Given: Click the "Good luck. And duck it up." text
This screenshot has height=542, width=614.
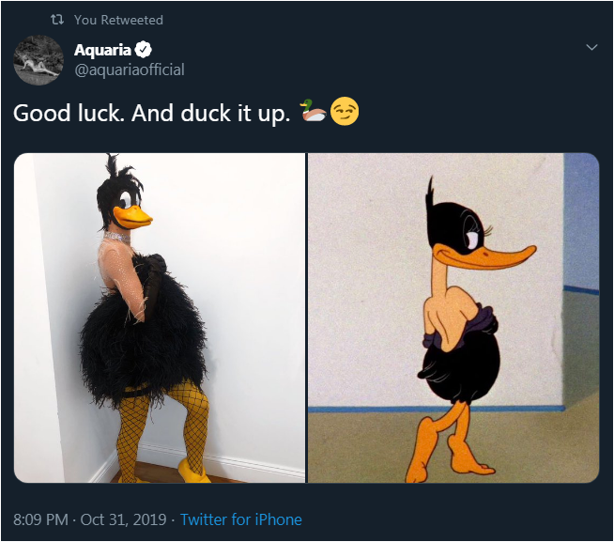Looking at the screenshot, I should click(x=151, y=114).
